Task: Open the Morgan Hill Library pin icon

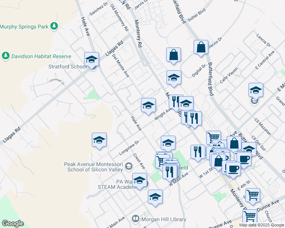Action: [x=135, y=219]
